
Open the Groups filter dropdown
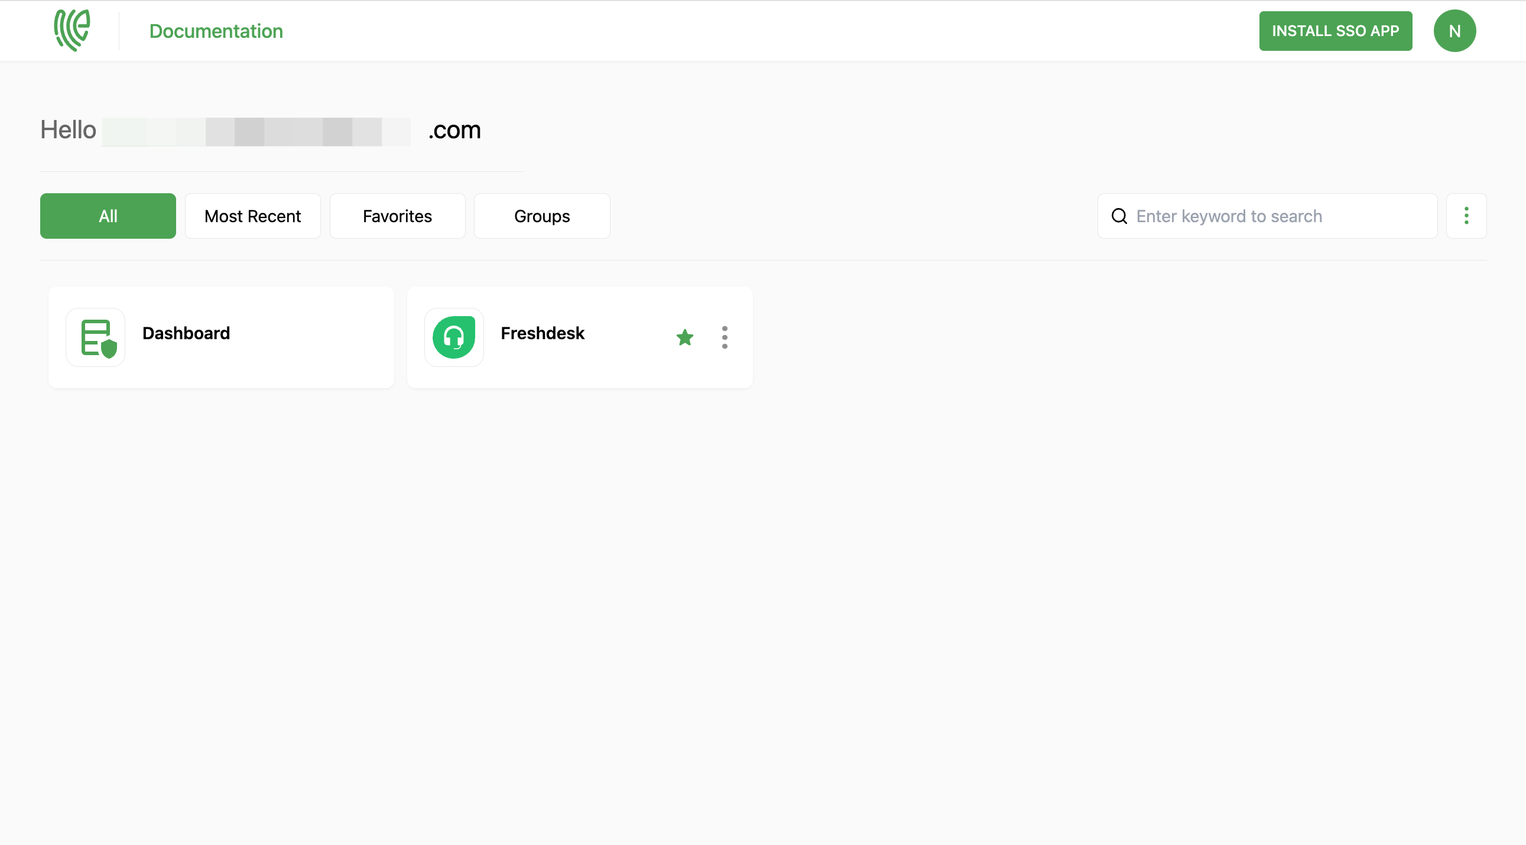[542, 216]
